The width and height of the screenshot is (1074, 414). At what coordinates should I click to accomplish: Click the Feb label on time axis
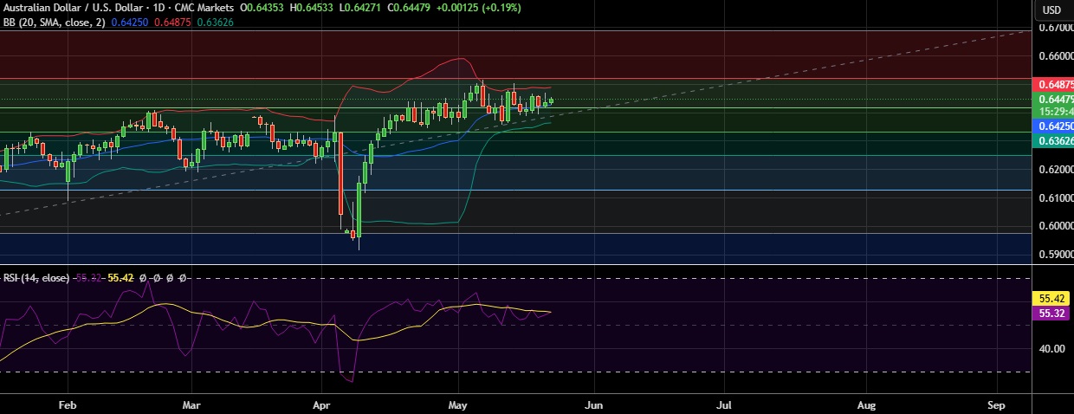pyautogui.click(x=66, y=404)
